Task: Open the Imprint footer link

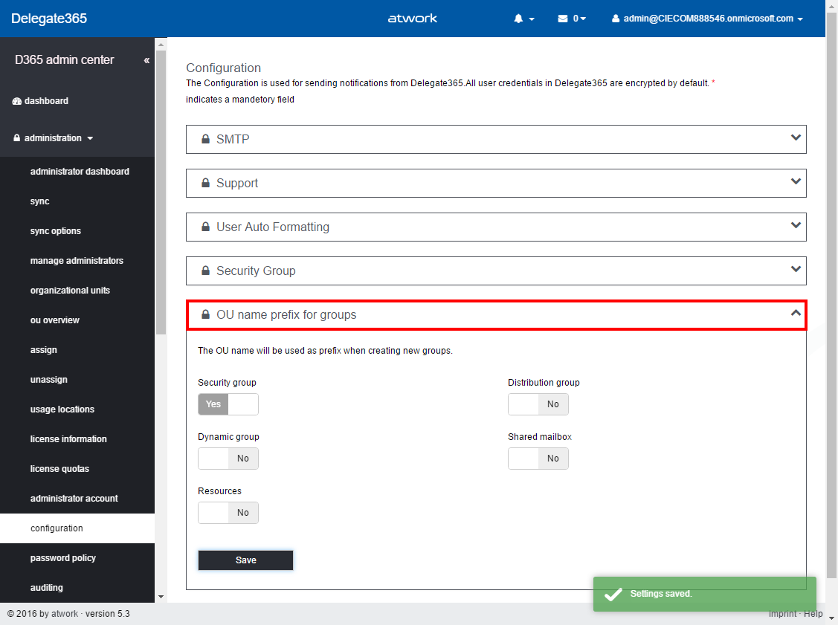Action: [782, 614]
